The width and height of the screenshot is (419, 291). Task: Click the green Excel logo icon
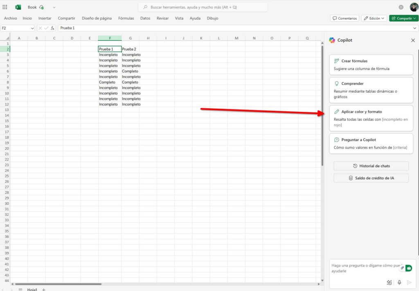pos(18,7)
